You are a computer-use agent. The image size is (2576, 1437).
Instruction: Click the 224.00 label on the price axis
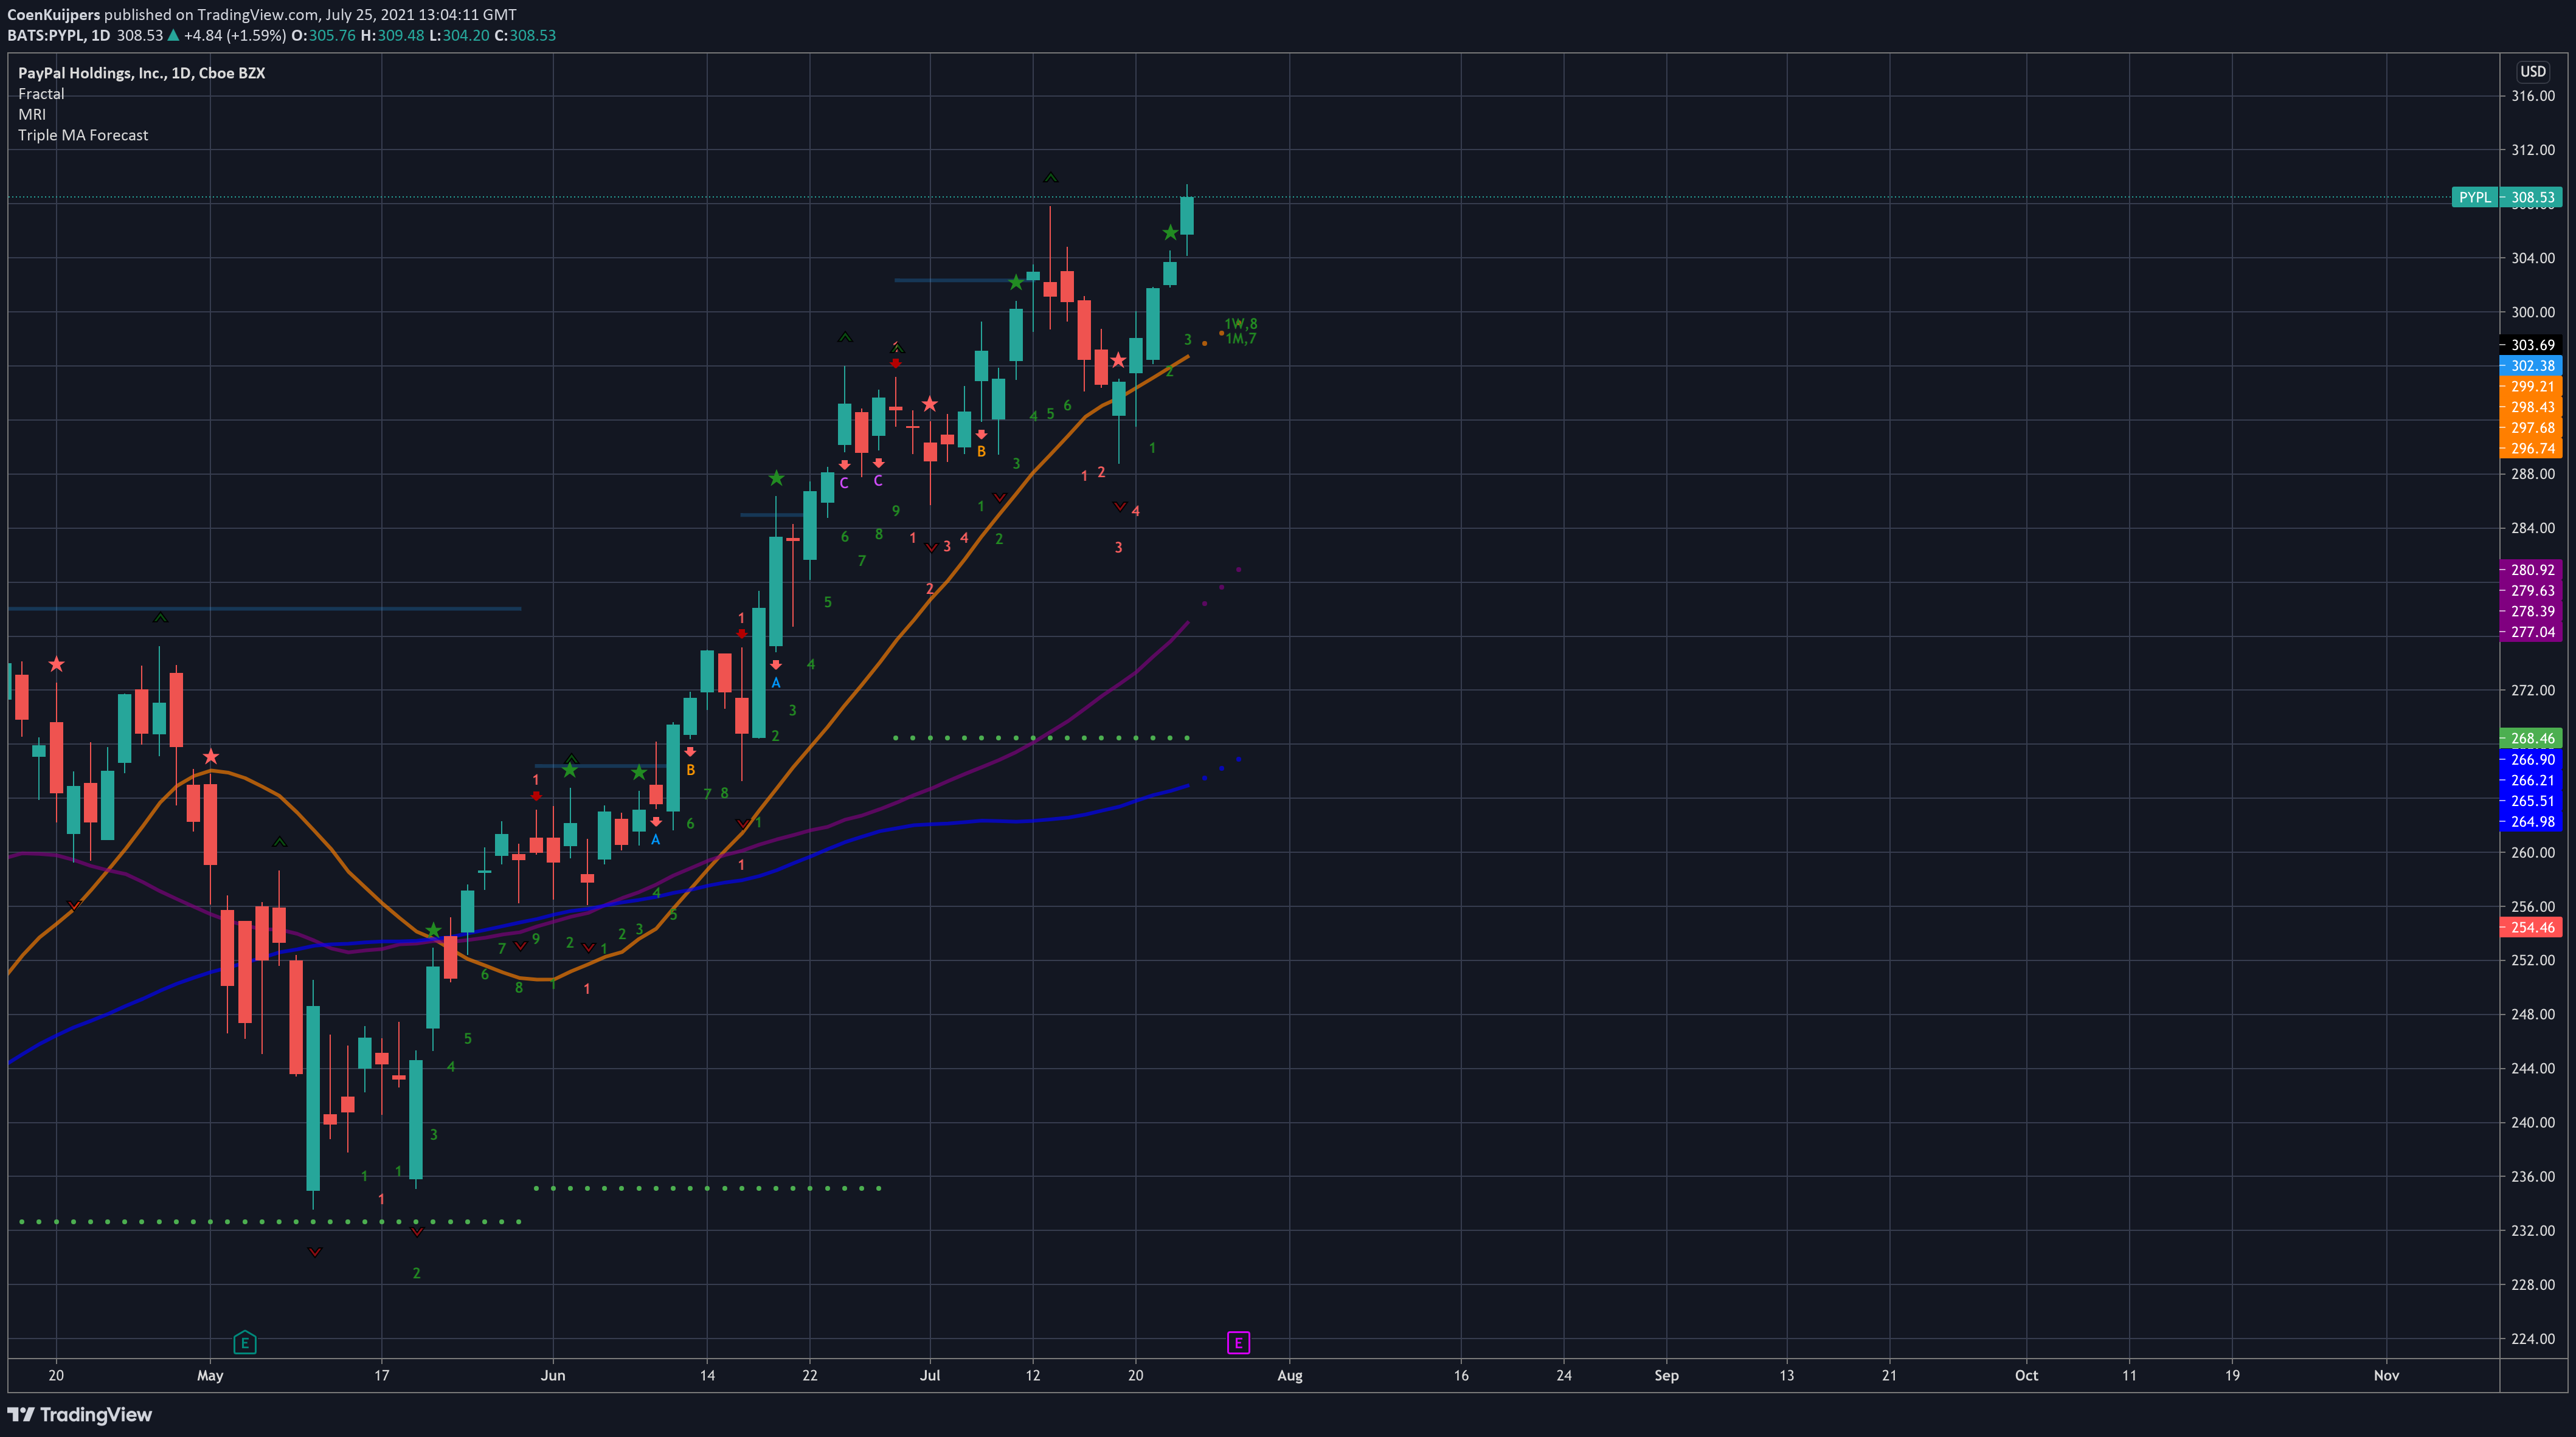[2533, 1338]
